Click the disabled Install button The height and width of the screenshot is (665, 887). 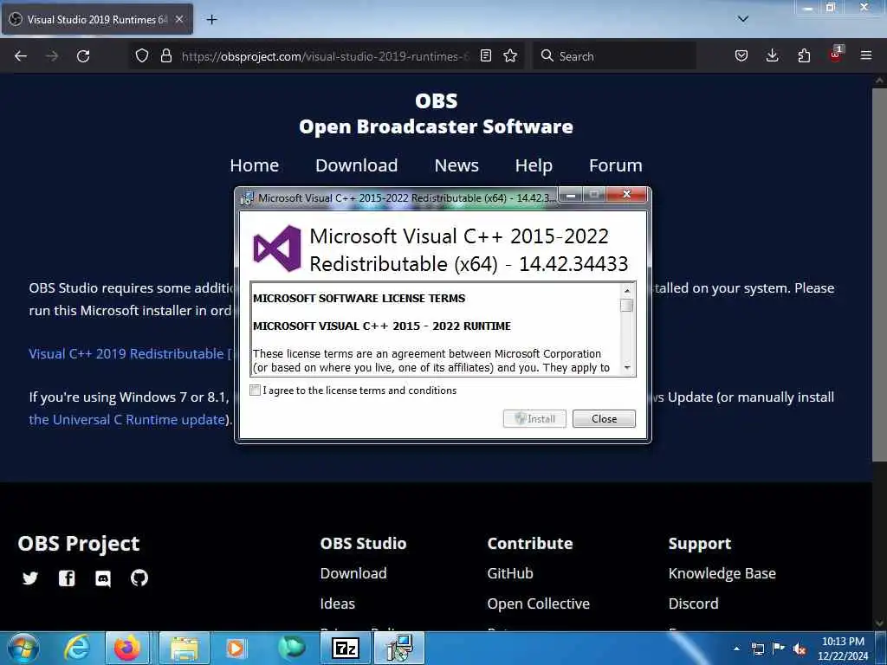coord(534,419)
